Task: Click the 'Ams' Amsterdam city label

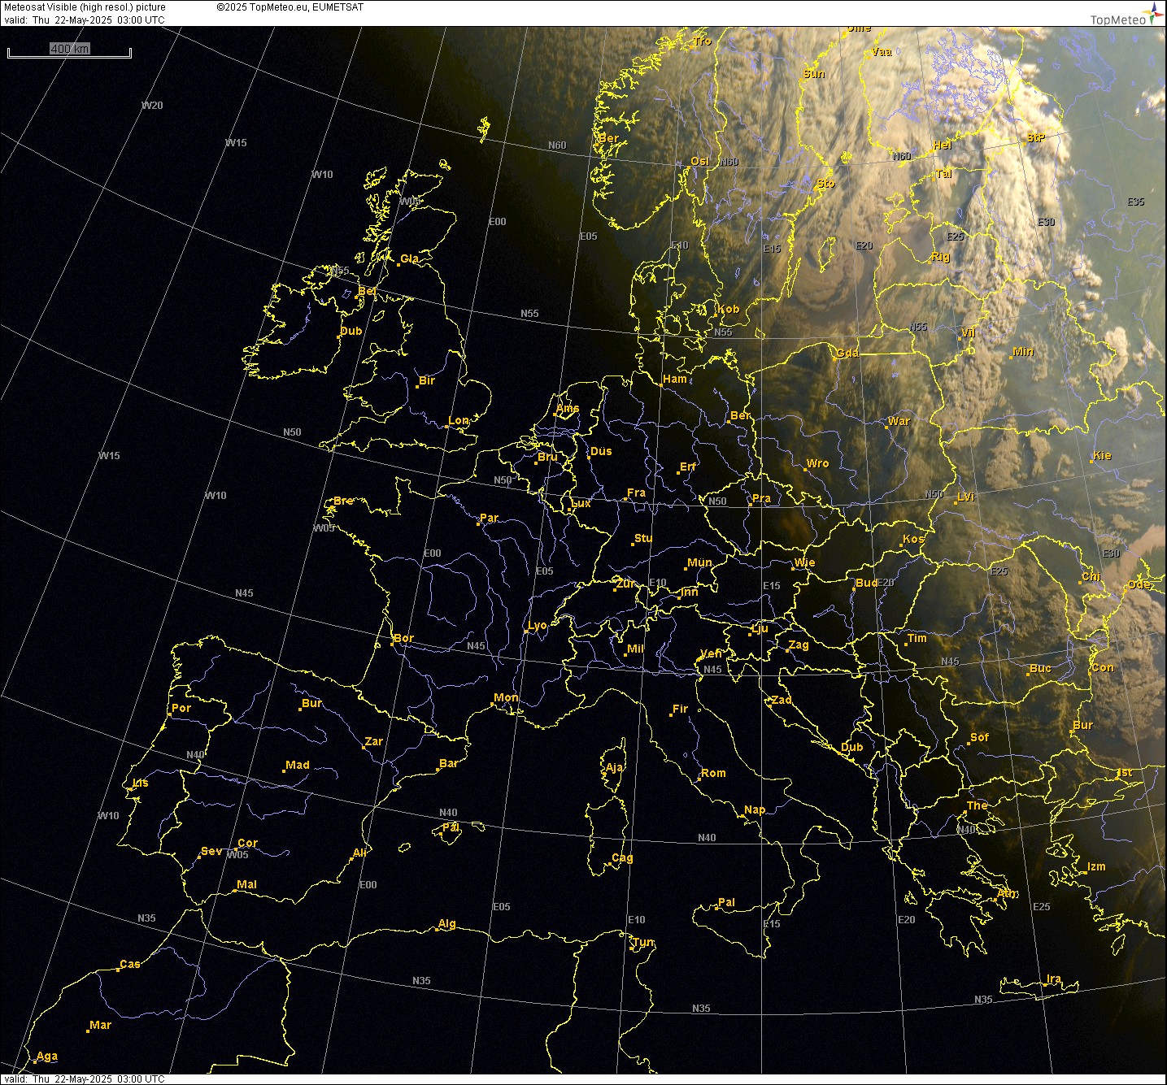Action: (x=568, y=409)
